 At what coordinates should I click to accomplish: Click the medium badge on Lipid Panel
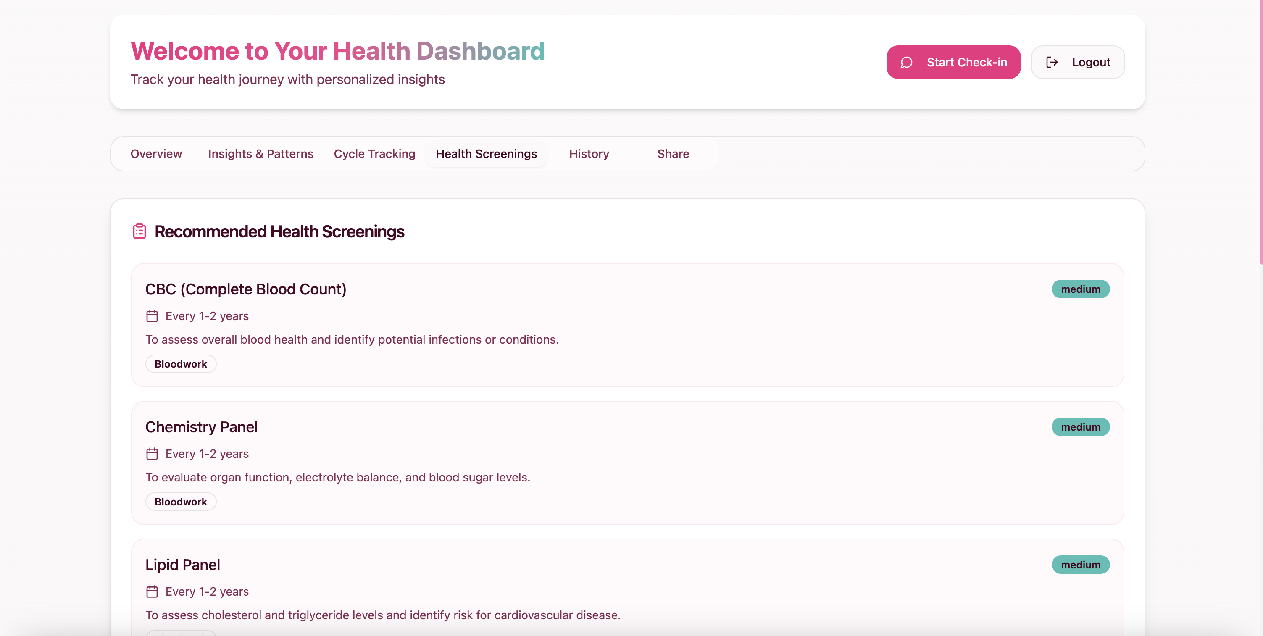(x=1080, y=565)
